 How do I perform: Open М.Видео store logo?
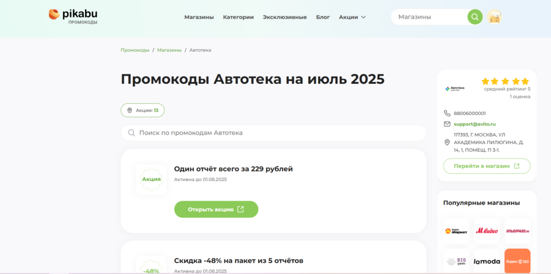pos(487,231)
